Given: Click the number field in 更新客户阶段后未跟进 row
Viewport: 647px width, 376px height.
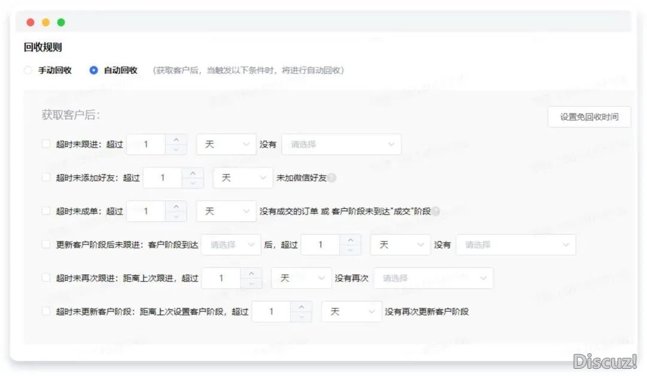Looking at the screenshot, I should tap(321, 245).
